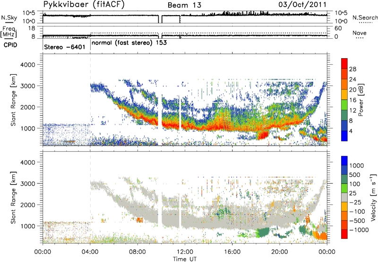This screenshot has height=262, width=378.
Task: Click the 'Pykkvibaer (fitACF)' title text
Action: [84, 5]
